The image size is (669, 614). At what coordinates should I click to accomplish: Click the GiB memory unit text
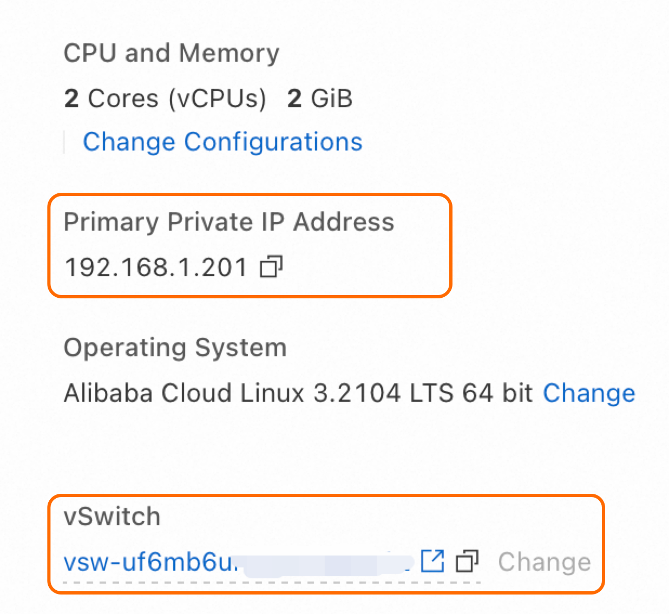click(332, 99)
